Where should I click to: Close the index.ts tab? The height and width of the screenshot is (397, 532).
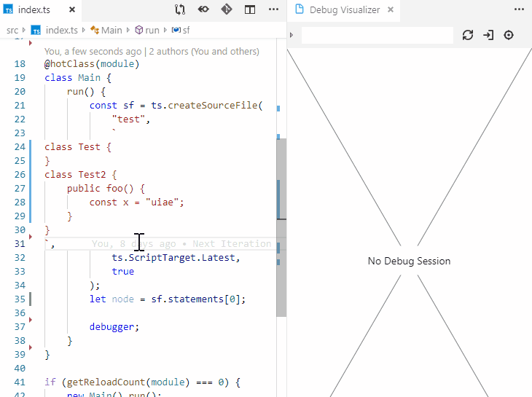coord(72,9)
